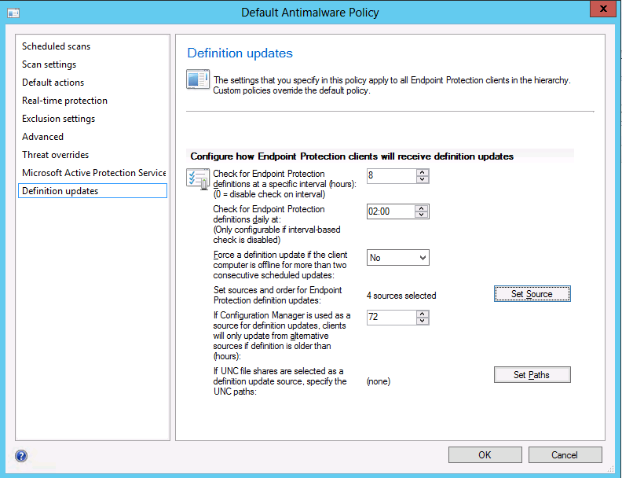Click label 'Set sources and order for Endpoint'

tap(277, 290)
